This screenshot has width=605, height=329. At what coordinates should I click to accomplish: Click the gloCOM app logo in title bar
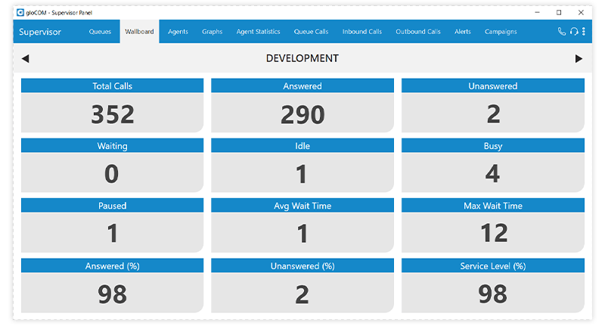pyautogui.click(x=20, y=12)
